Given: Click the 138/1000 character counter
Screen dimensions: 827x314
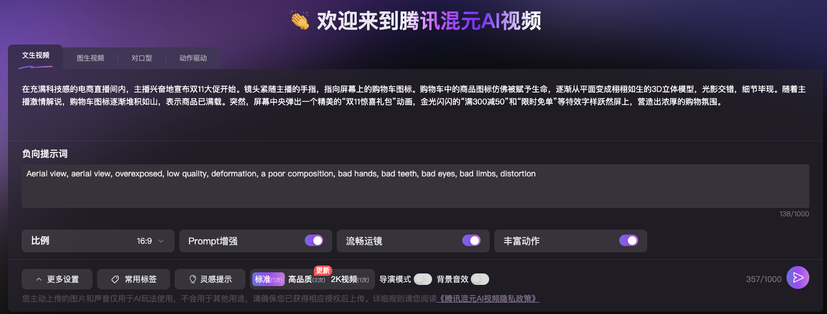Looking at the screenshot, I should [x=794, y=214].
